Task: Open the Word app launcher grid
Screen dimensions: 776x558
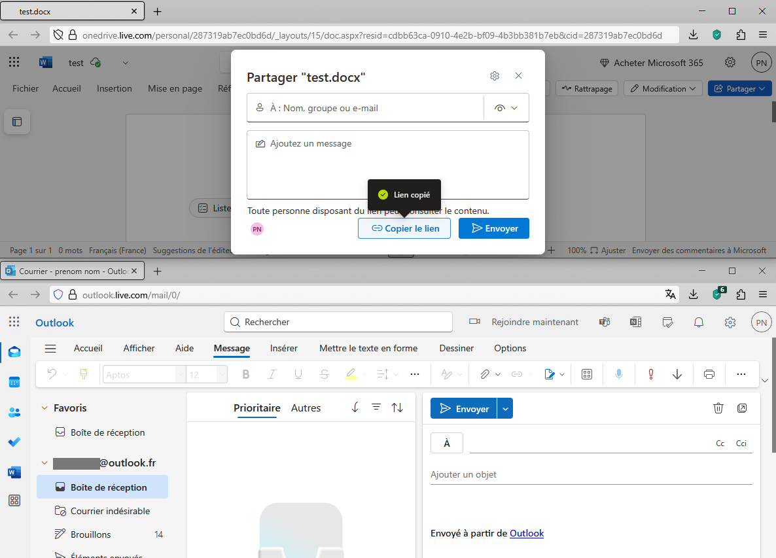Action: tap(14, 62)
